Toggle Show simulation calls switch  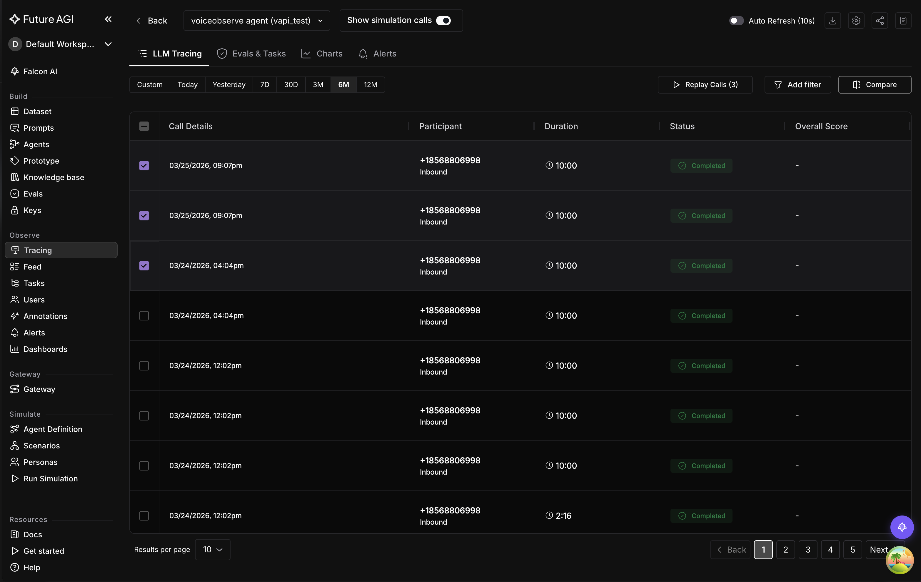point(443,20)
